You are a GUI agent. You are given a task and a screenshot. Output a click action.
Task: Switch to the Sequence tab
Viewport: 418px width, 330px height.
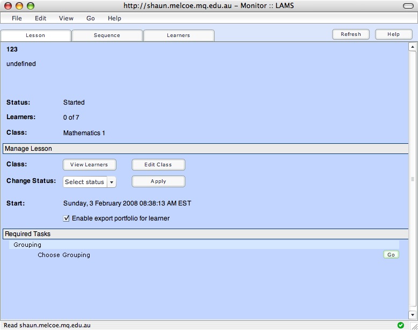pos(107,35)
